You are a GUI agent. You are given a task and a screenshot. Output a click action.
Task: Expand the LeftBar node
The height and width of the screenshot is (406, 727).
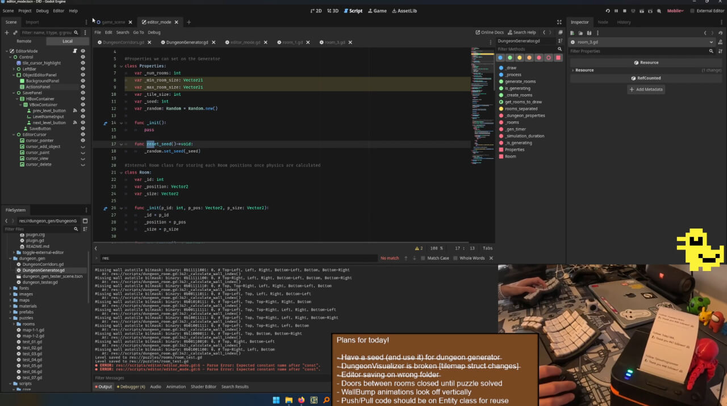(x=14, y=69)
